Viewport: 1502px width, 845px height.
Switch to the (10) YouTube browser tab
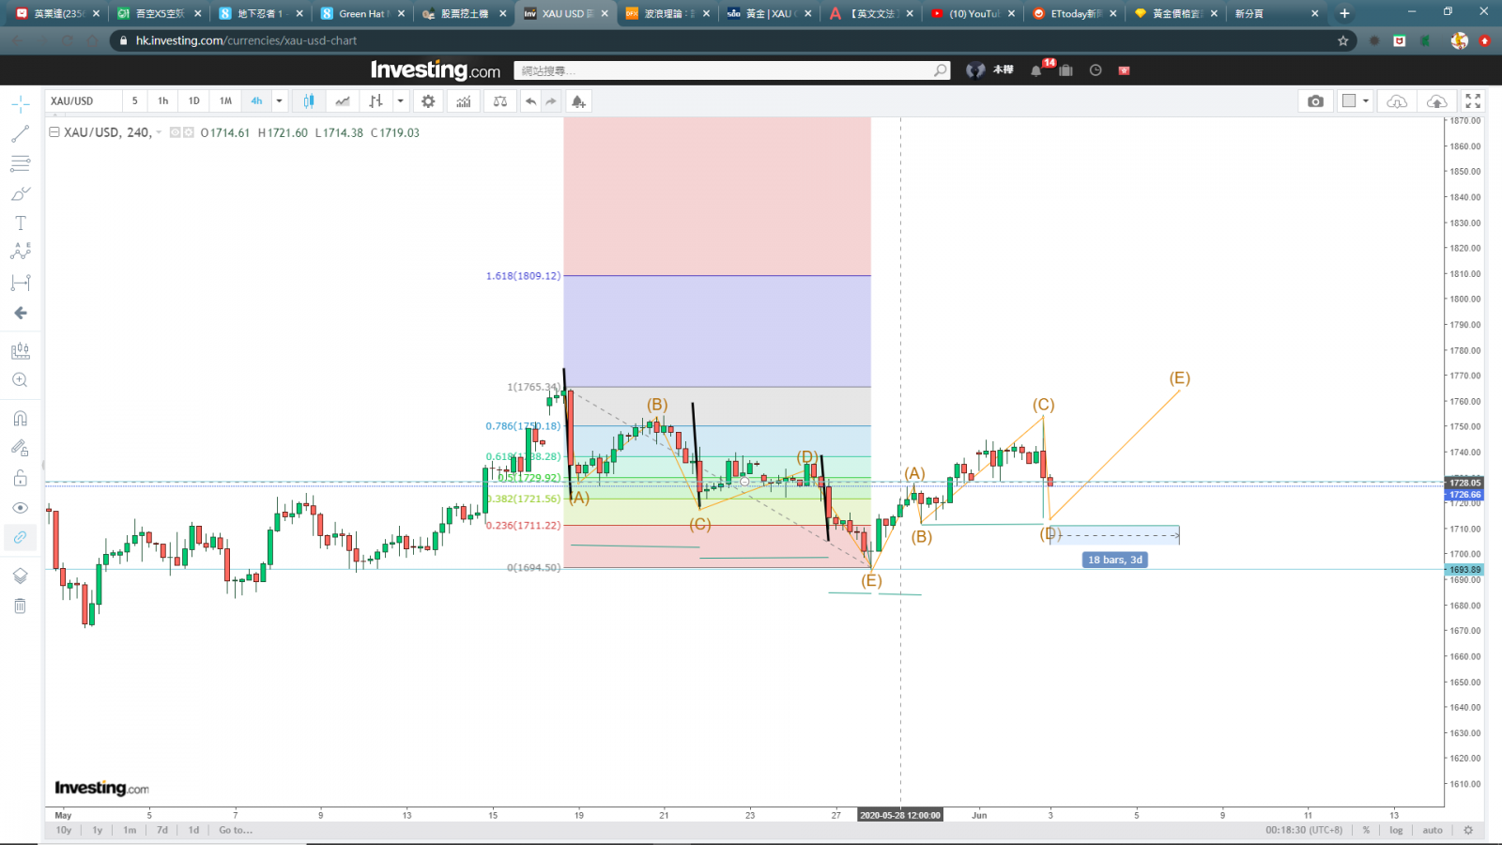[x=973, y=13]
